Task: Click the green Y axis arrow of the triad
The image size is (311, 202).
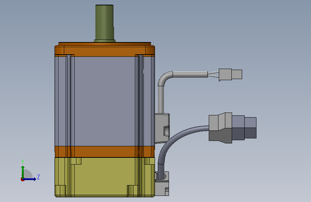Action: [23, 172]
